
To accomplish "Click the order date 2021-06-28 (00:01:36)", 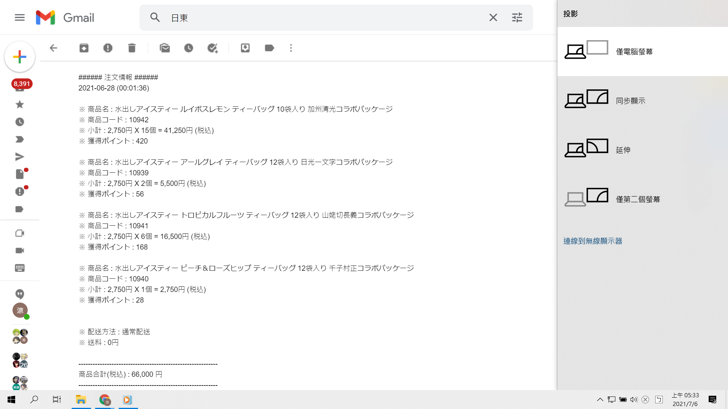I will pos(114,88).
